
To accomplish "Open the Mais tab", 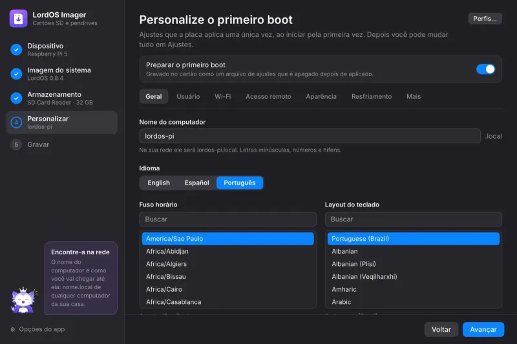I will pyautogui.click(x=414, y=96).
